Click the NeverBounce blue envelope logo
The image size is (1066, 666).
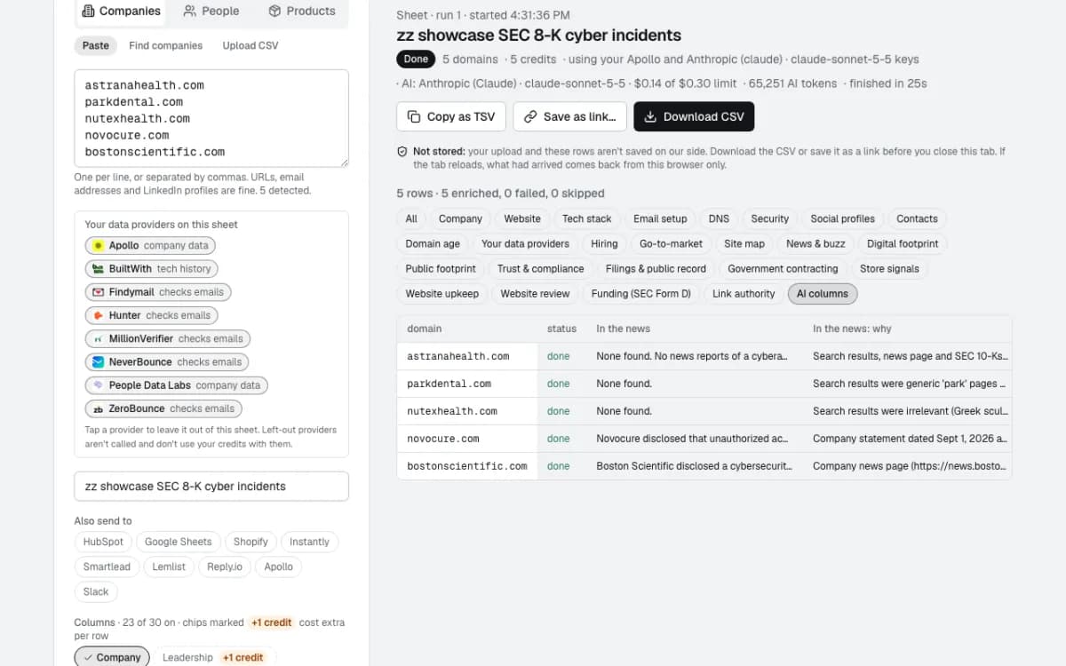pyautogui.click(x=98, y=362)
